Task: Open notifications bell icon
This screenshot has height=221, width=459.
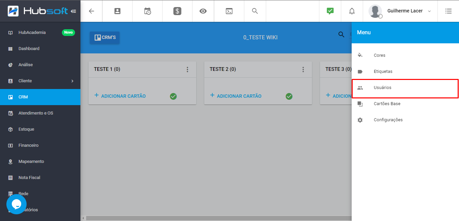Action: (352, 11)
